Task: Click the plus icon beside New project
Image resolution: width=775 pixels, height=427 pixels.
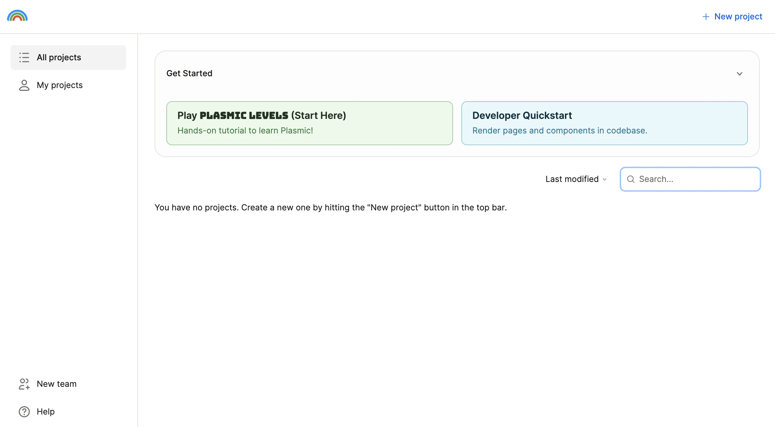Action: pyautogui.click(x=706, y=17)
